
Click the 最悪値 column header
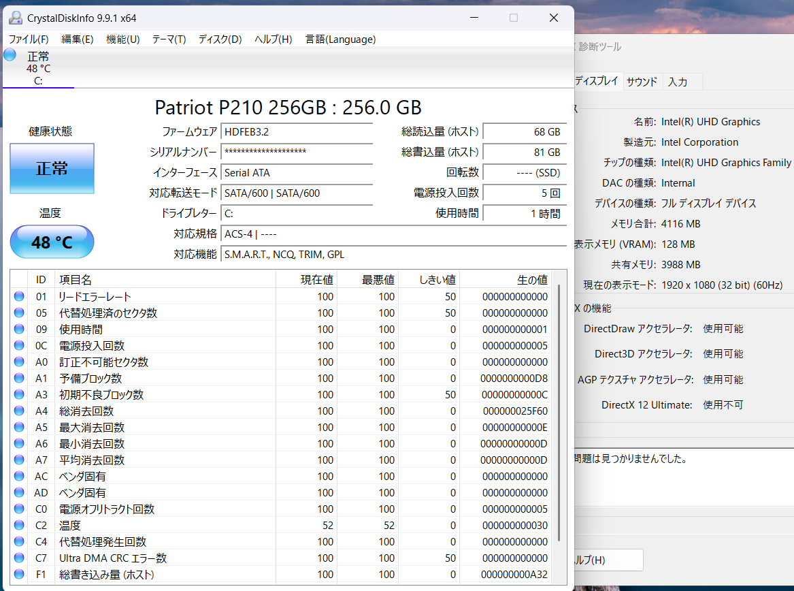[367, 279]
